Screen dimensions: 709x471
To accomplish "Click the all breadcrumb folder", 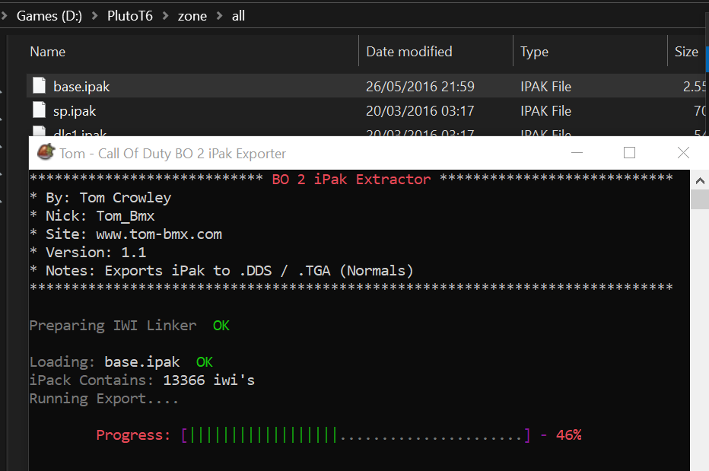I will click(x=238, y=16).
